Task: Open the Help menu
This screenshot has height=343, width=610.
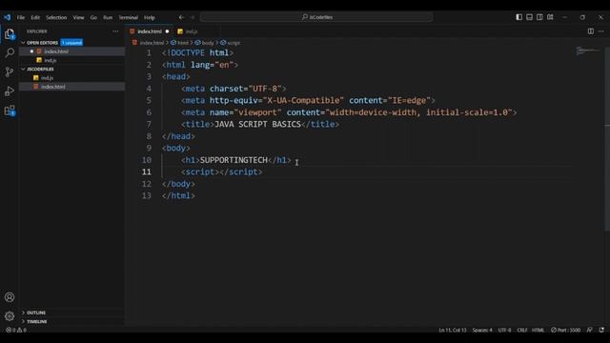Action: tap(150, 17)
